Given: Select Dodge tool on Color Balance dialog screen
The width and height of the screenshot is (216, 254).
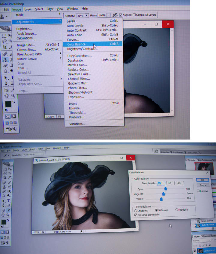Looking at the screenshot, I should point(8,195).
